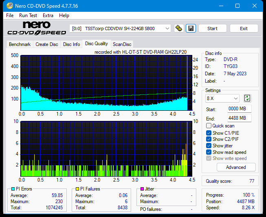Screen dimensions: 266x217
Task: Click the Nero app icon in title bar
Action: click(x=6, y=6)
